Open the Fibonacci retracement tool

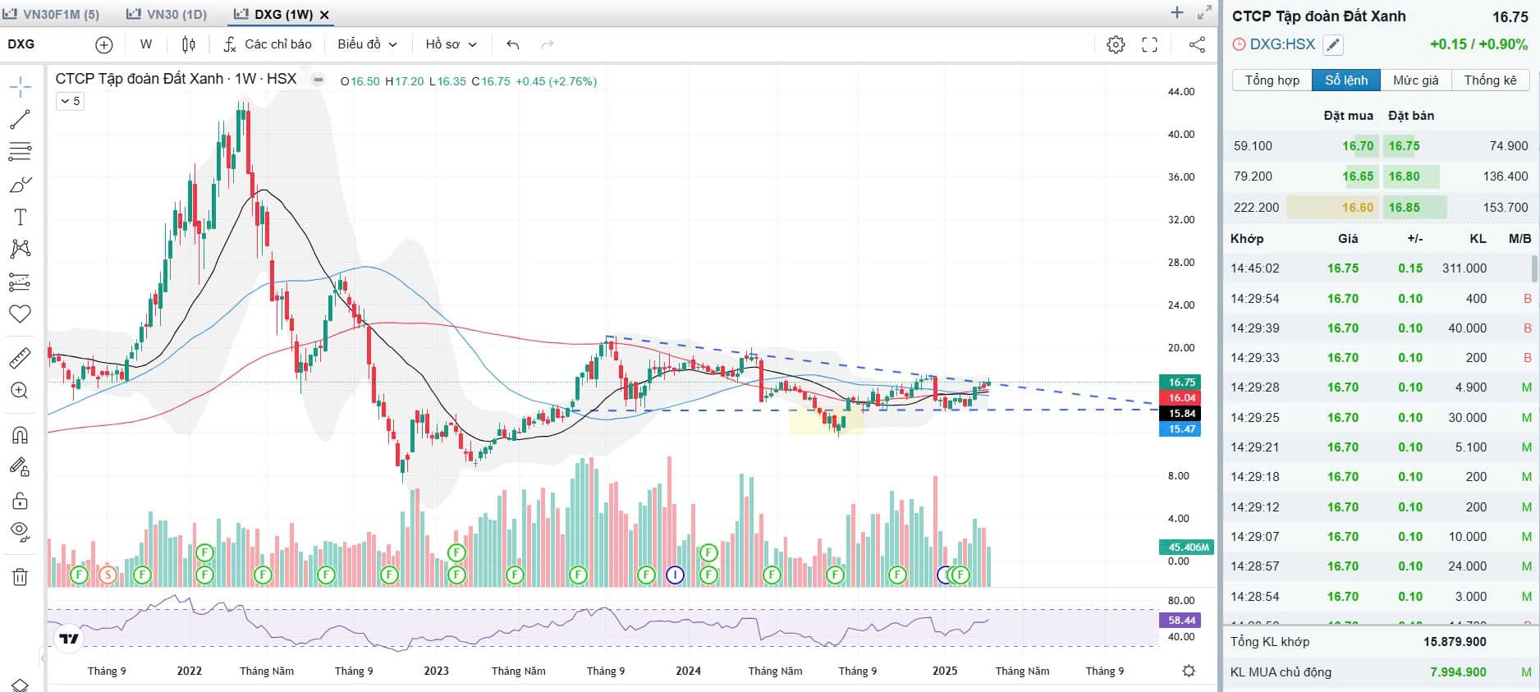pos(20,152)
